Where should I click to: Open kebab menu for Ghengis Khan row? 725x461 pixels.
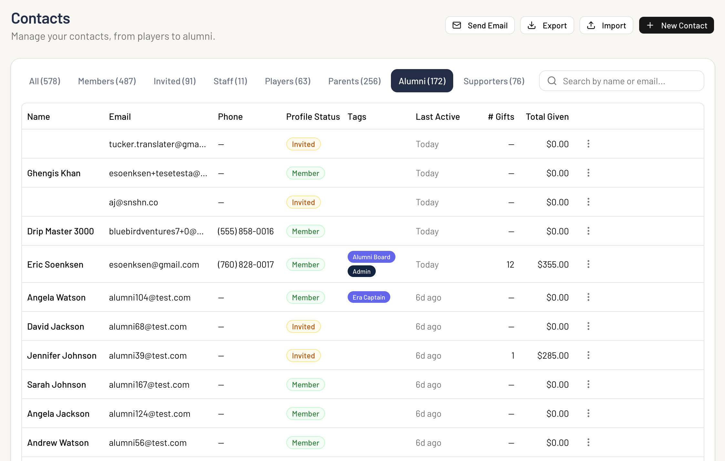588,173
